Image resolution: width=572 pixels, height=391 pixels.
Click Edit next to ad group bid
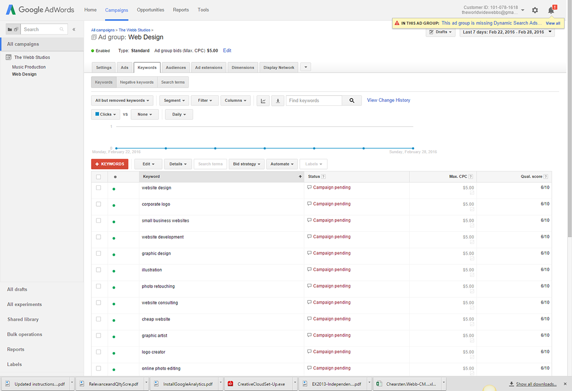click(227, 50)
